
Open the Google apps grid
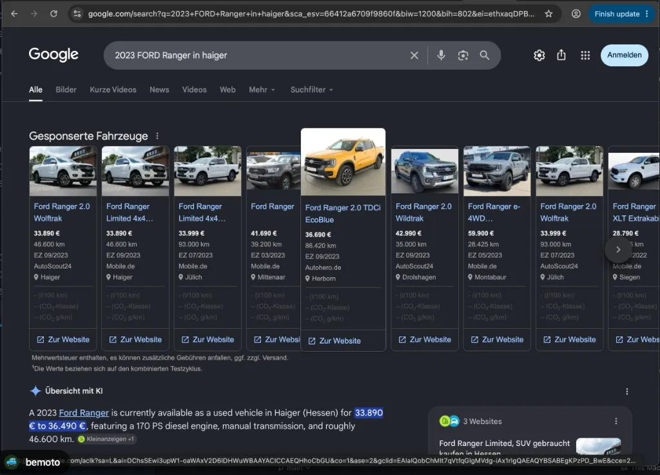click(x=585, y=55)
